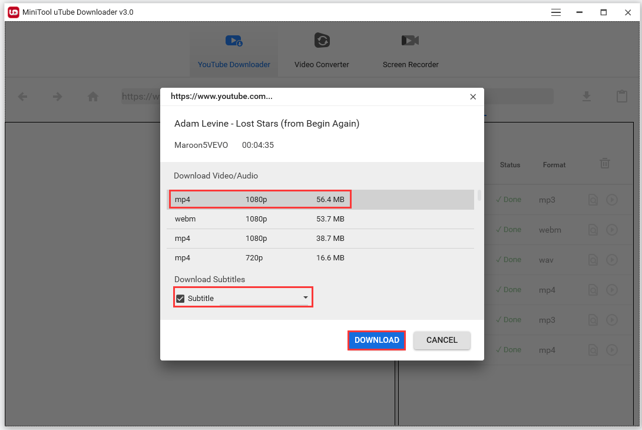
Task: Navigate to file for the webm download
Action: click(594, 230)
